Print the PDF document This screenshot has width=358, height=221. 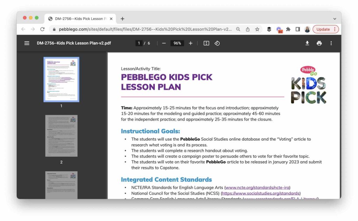pyautogui.click(x=319, y=43)
